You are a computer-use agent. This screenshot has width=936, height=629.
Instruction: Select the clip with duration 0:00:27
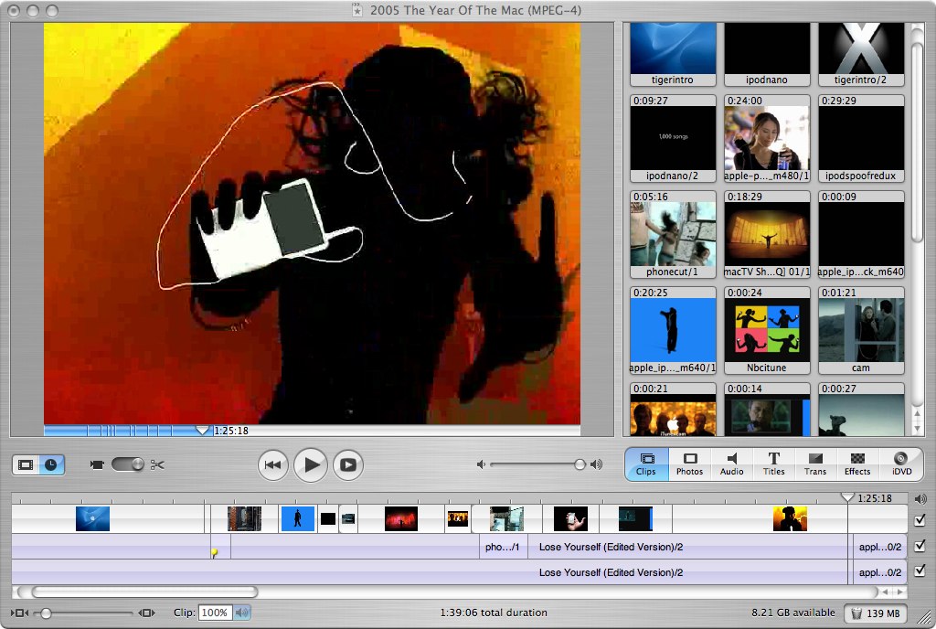click(x=861, y=410)
